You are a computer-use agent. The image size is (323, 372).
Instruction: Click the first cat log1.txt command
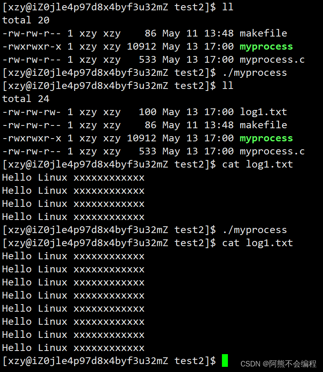coord(257,164)
